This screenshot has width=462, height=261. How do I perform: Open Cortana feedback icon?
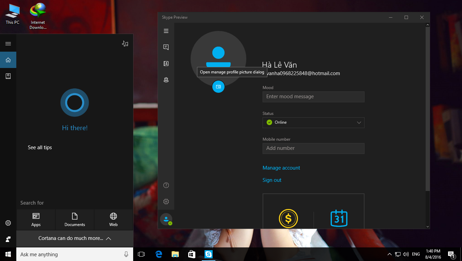click(x=8, y=239)
